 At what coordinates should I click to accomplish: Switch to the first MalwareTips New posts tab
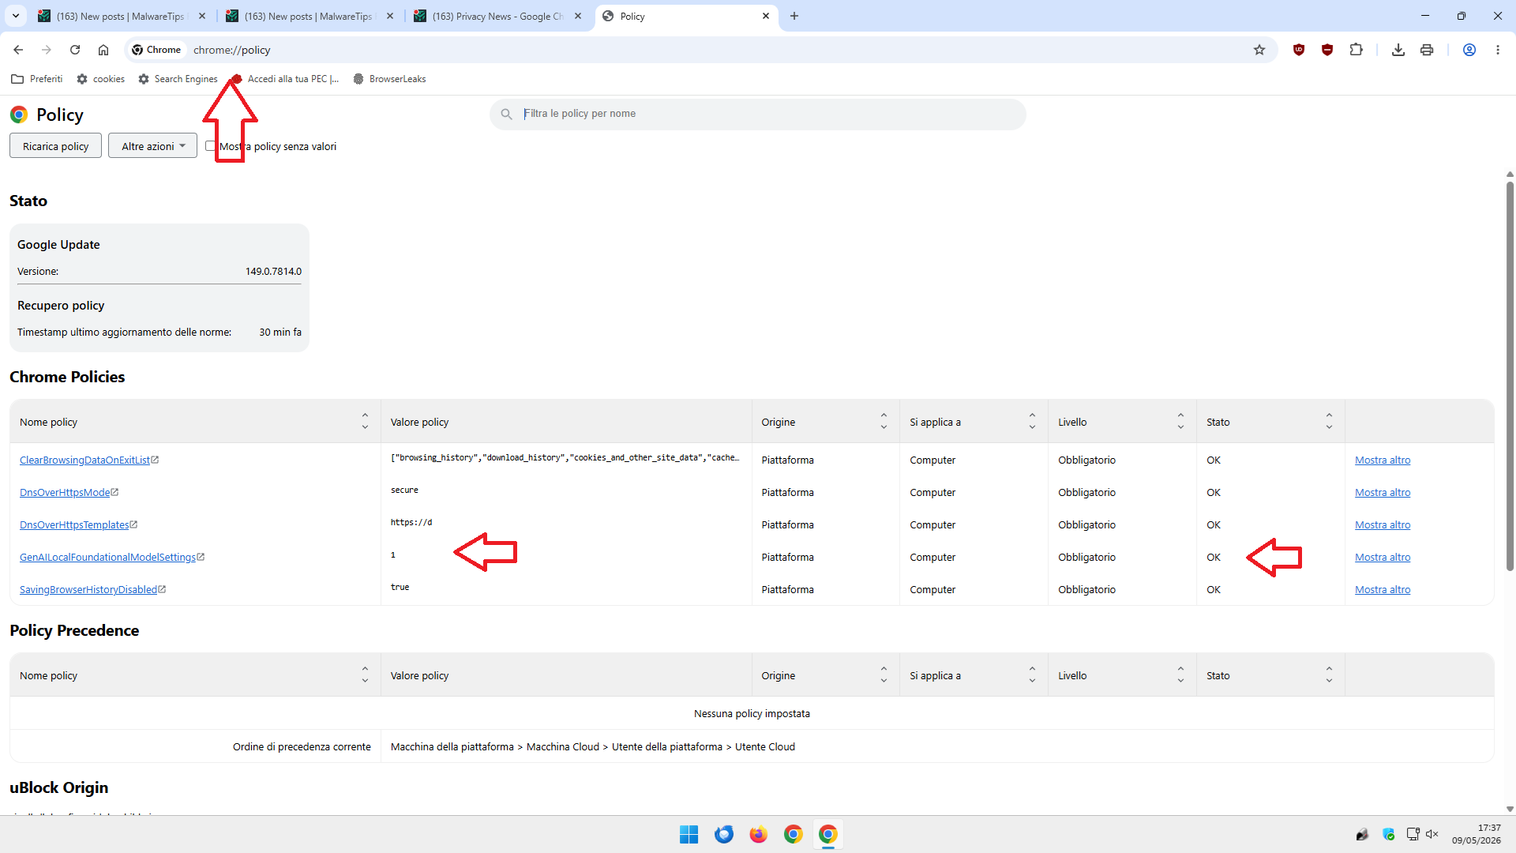click(x=122, y=16)
